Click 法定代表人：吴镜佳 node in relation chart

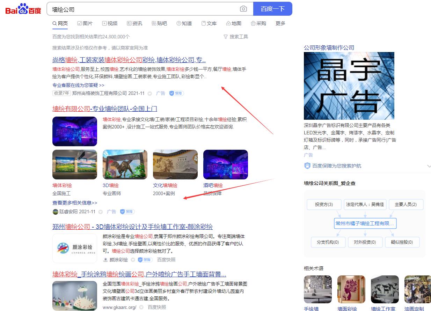tap(365, 205)
